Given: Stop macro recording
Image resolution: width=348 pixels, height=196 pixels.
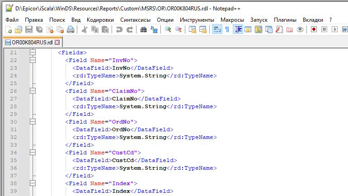Looking at the screenshot, I should tap(324, 29).
